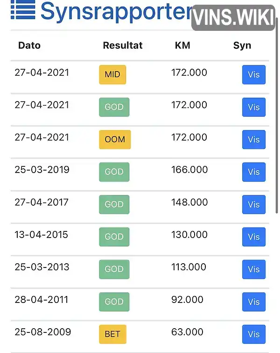This screenshot has width=280, height=353.
Task: Click the vertical scrollbar on the right edge
Action: 277,115
